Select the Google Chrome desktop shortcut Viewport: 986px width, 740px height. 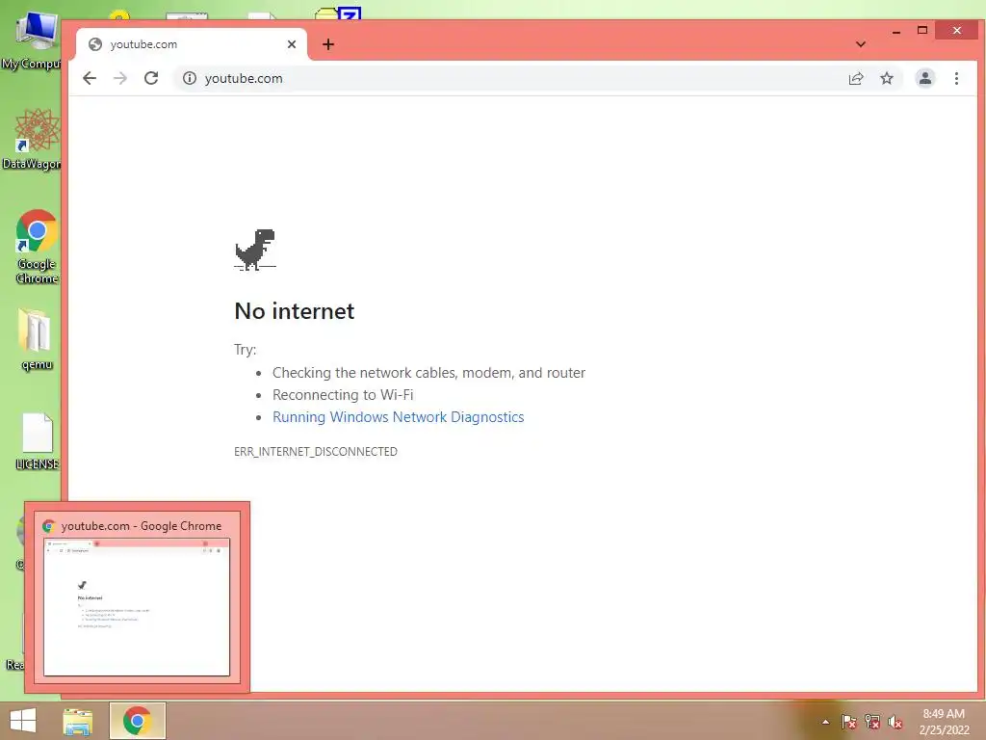pyautogui.click(x=38, y=247)
